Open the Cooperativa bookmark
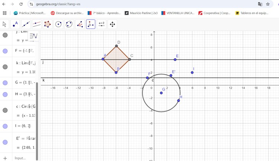 214,13
